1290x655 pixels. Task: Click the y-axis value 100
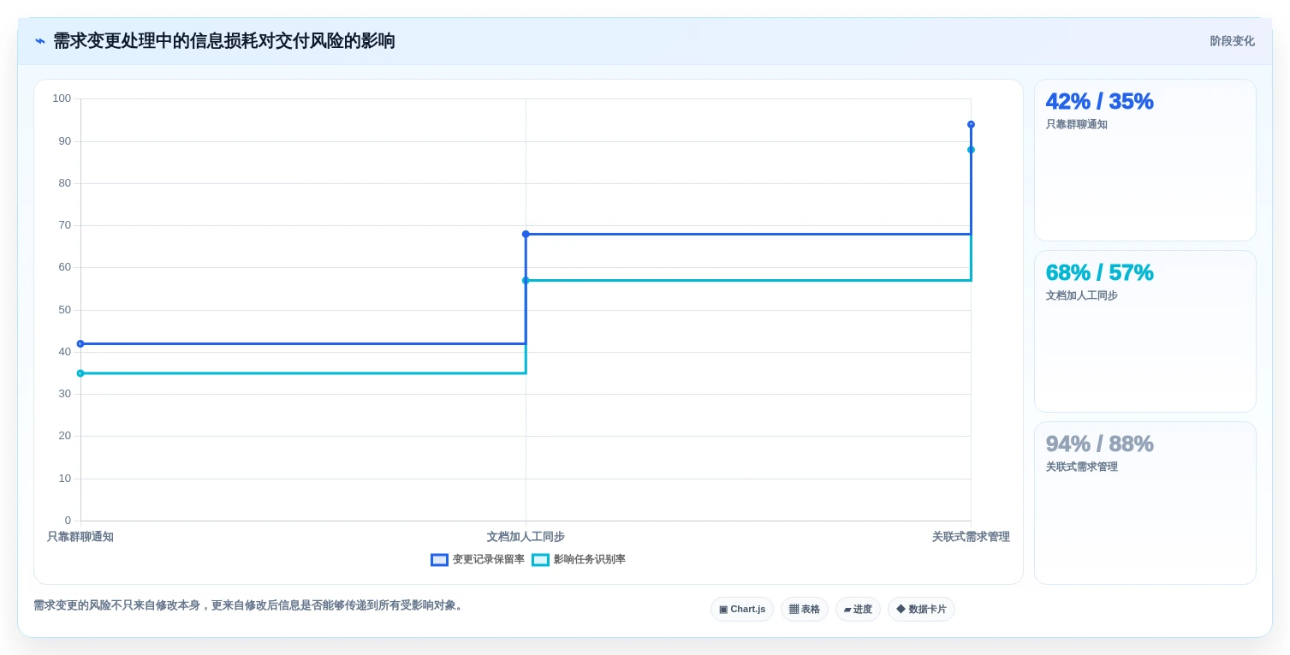[62, 98]
